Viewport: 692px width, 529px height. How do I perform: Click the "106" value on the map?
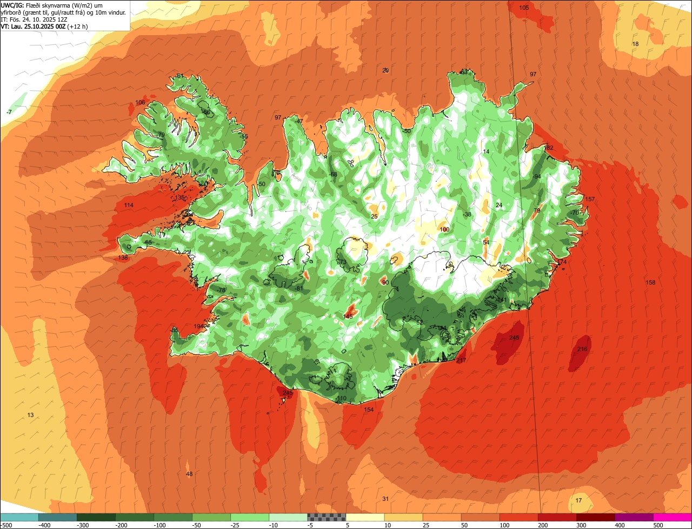[141, 103]
